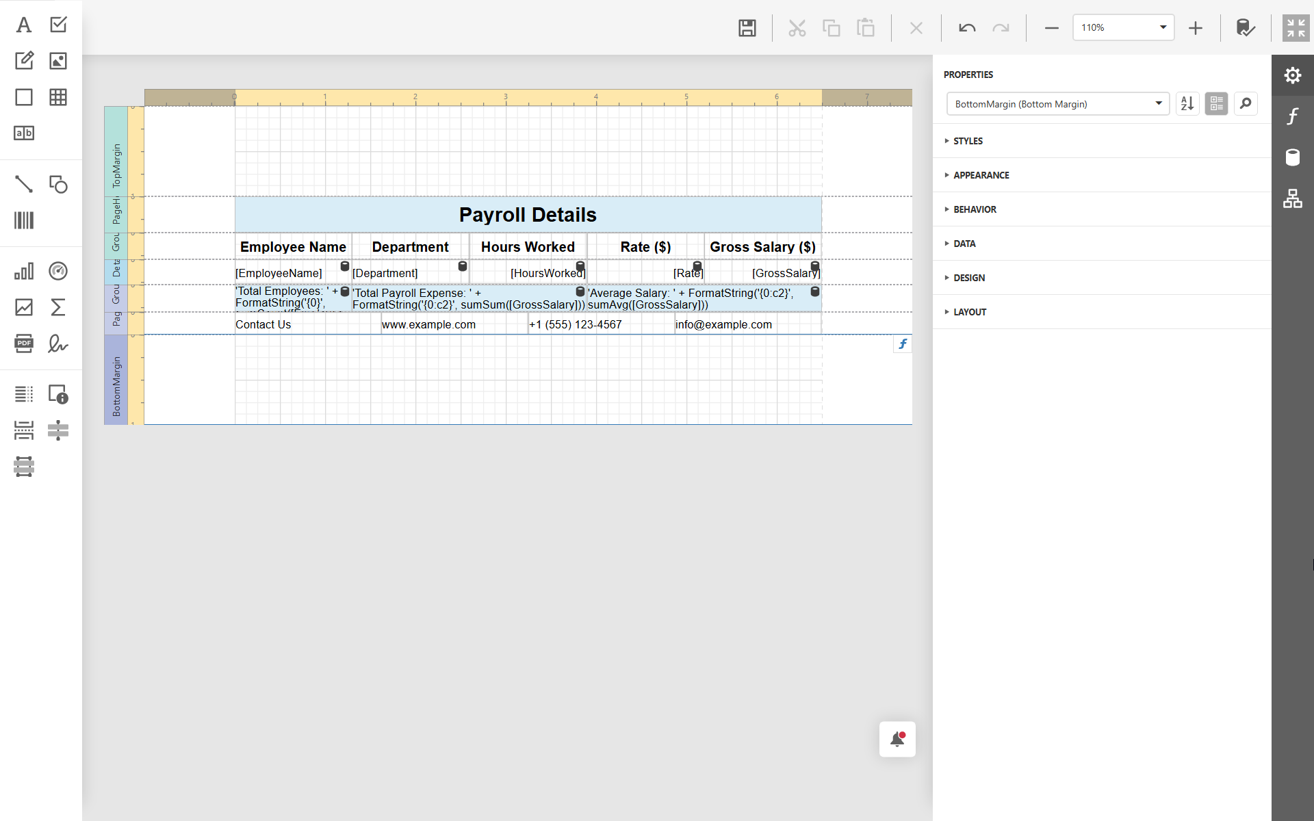Open the zoom level dropdown

click(1162, 28)
